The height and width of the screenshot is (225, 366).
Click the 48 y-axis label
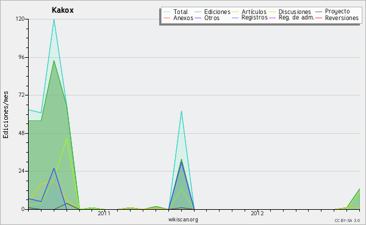point(21,133)
